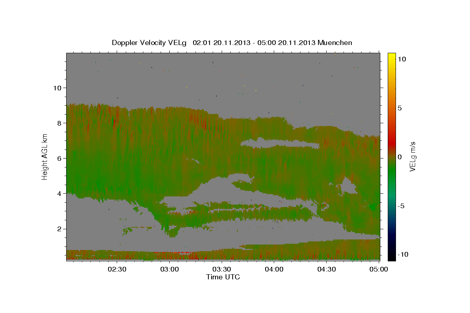Click the 'Time UTC' axis label
The image size is (470, 313).
pyautogui.click(x=223, y=277)
